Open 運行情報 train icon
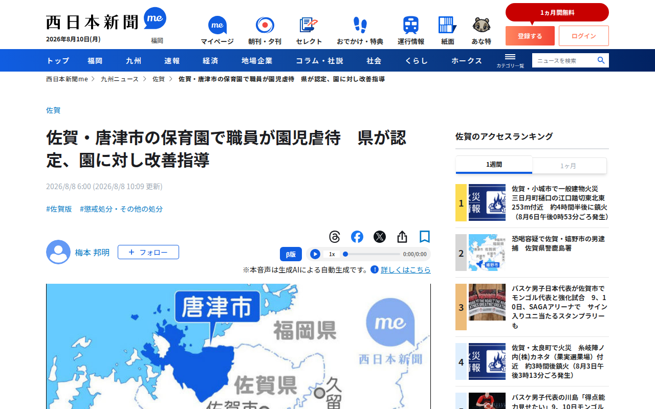This screenshot has width=655, height=409. [x=411, y=31]
